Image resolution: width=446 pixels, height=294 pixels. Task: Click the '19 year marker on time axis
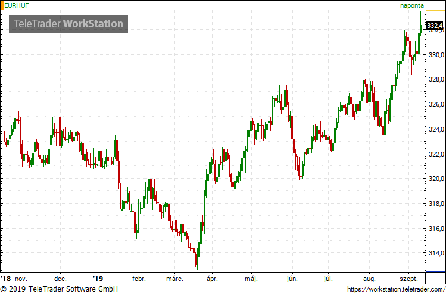(98, 279)
